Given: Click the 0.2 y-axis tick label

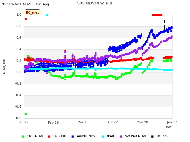Looking at the screenshot, I should (x=19, y=61).
